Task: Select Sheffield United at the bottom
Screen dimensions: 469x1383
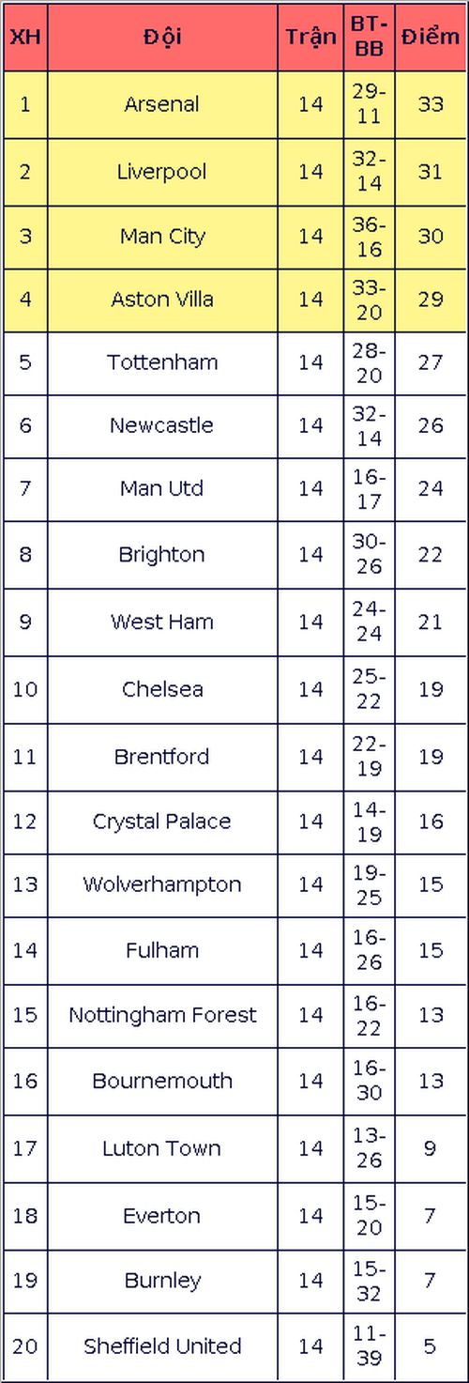Action: coord(161,1346)
